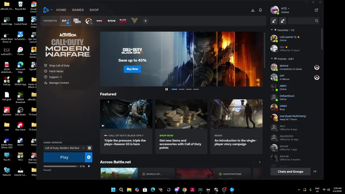Open the notifications bell
The image size is (345, 194).
(x=260, y=10)
